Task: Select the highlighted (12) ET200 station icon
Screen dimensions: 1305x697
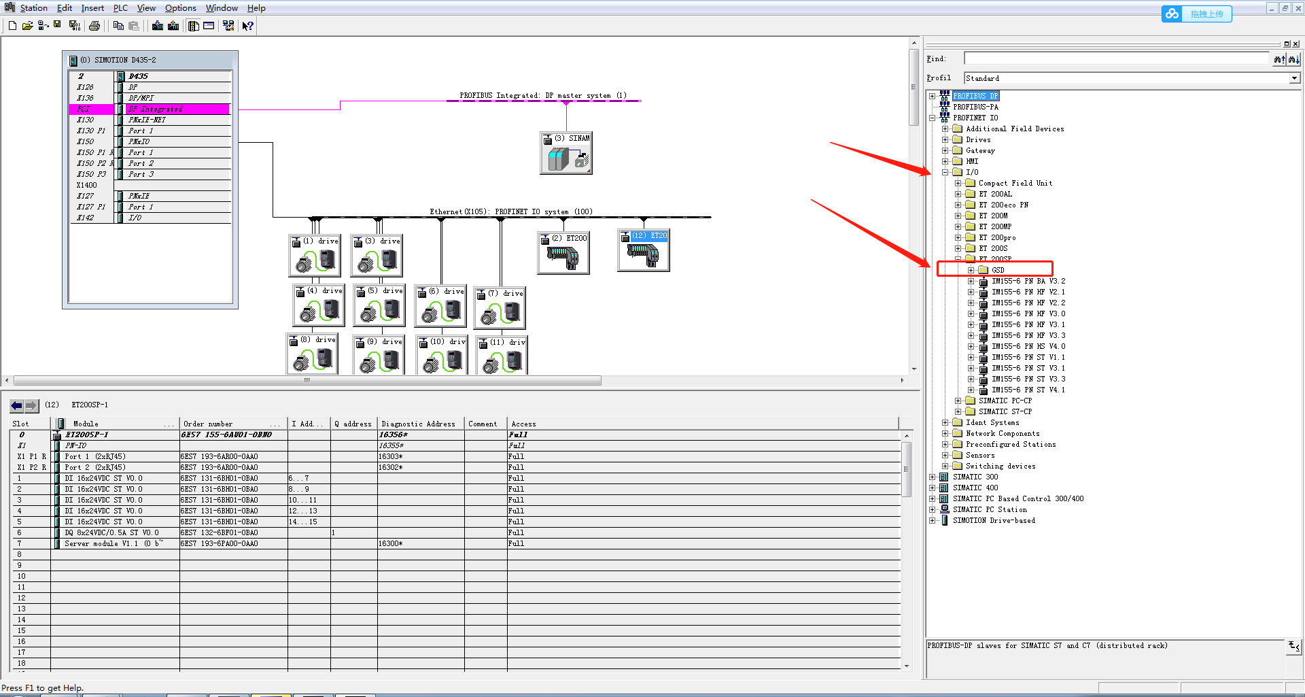Action: 644,250
